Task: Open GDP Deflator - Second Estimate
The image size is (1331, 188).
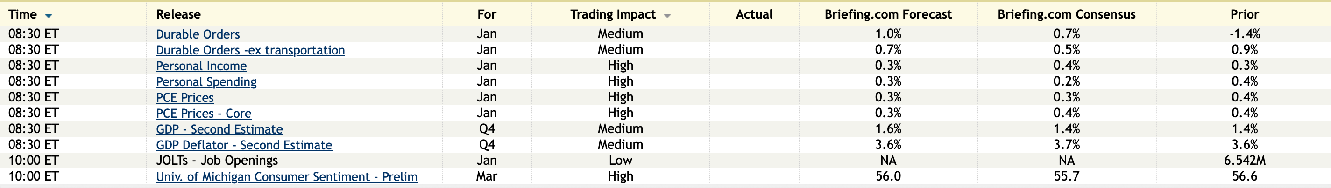Action: (244, 145)
